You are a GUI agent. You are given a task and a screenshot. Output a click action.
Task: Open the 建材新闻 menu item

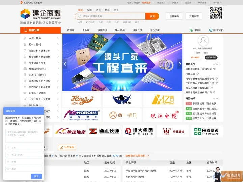pos(120,30)
